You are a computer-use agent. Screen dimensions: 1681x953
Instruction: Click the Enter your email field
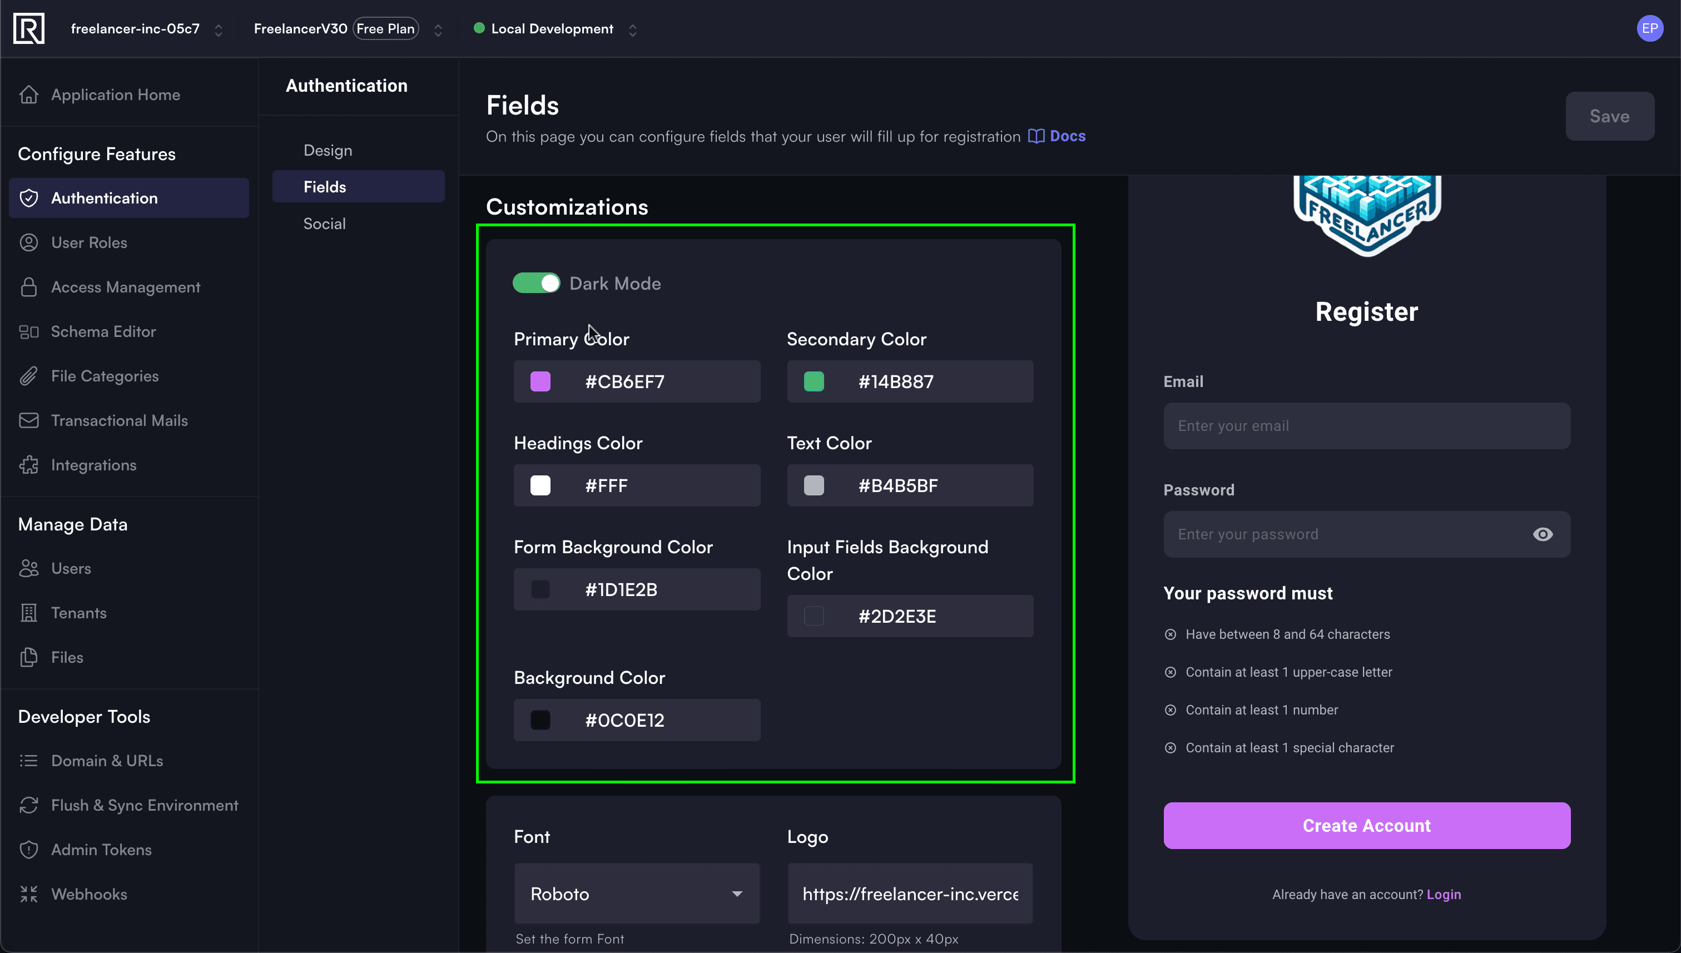[1367, 426]
